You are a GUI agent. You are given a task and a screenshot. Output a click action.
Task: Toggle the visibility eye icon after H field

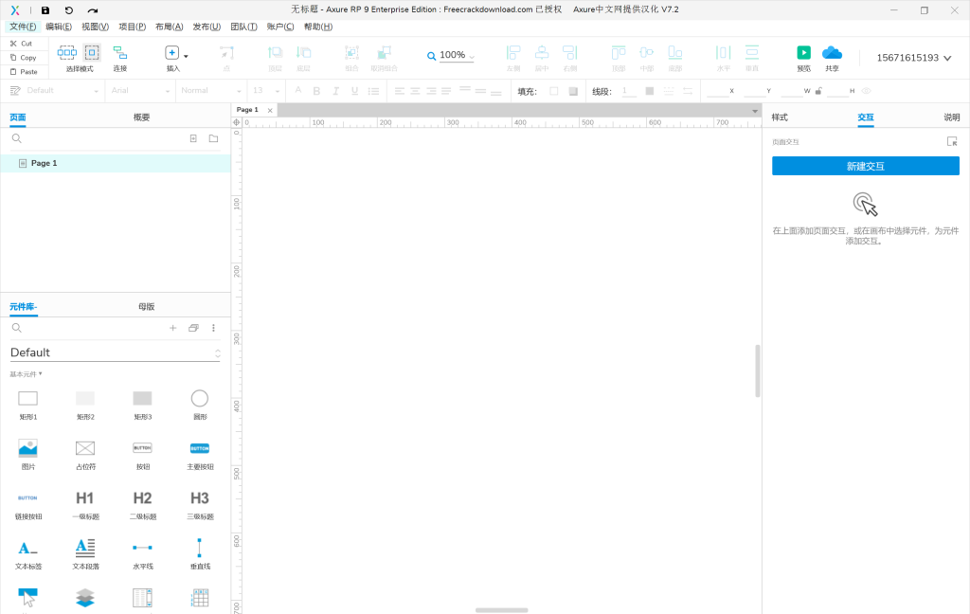866,91
